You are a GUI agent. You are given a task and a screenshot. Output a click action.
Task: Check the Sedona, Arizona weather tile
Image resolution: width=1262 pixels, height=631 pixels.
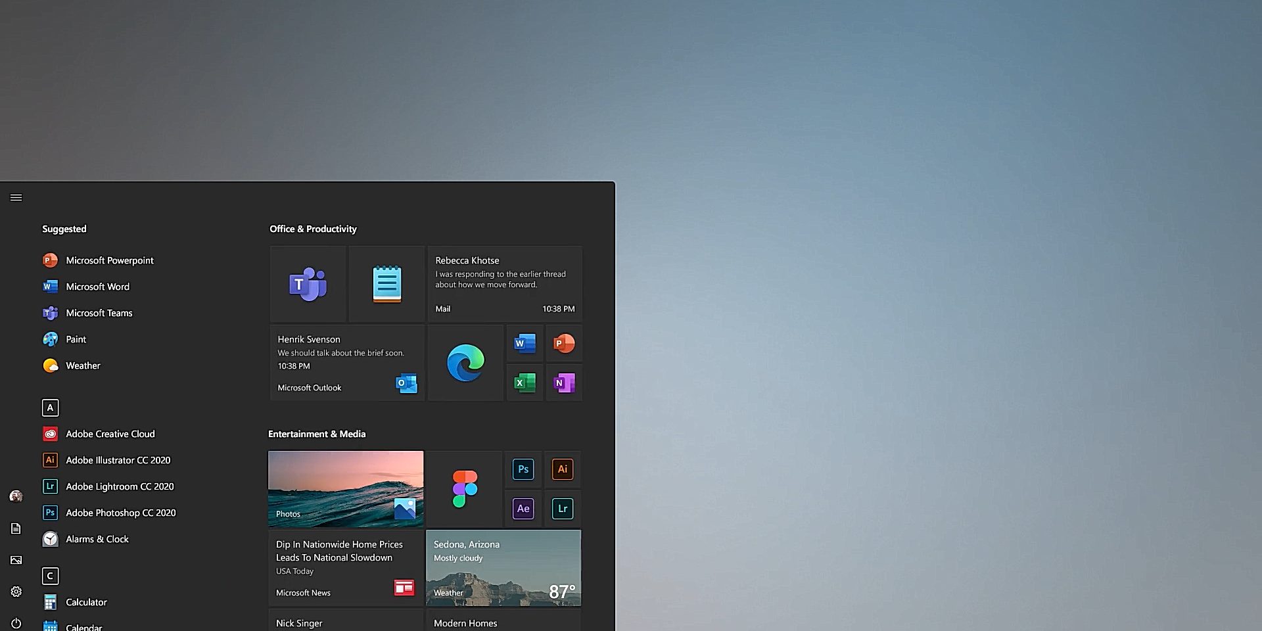503,567
